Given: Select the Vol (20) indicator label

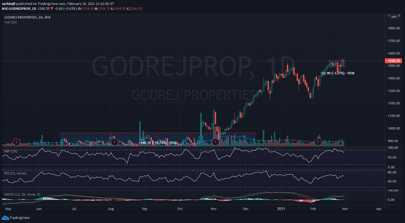Looking at the screenshot, I should (x=11, y=22).
